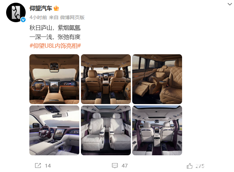Open the brown dashboard steering wheel photo
Image resolution: width=234 pixels, height=172 pixels.
[x=54, y=79]
